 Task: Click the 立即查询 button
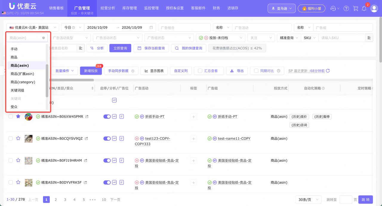pyautogui.click(x=120, y=48)
